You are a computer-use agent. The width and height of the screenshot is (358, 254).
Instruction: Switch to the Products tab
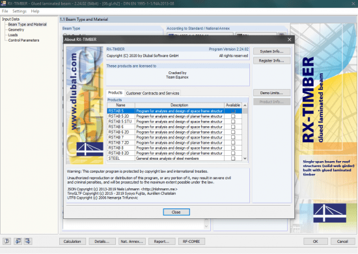(115, 93)
